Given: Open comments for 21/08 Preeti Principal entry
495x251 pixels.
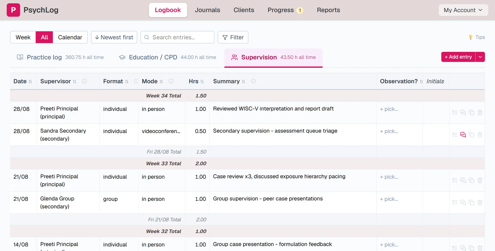Looking at the screenshot, I should tap(463, 180).
